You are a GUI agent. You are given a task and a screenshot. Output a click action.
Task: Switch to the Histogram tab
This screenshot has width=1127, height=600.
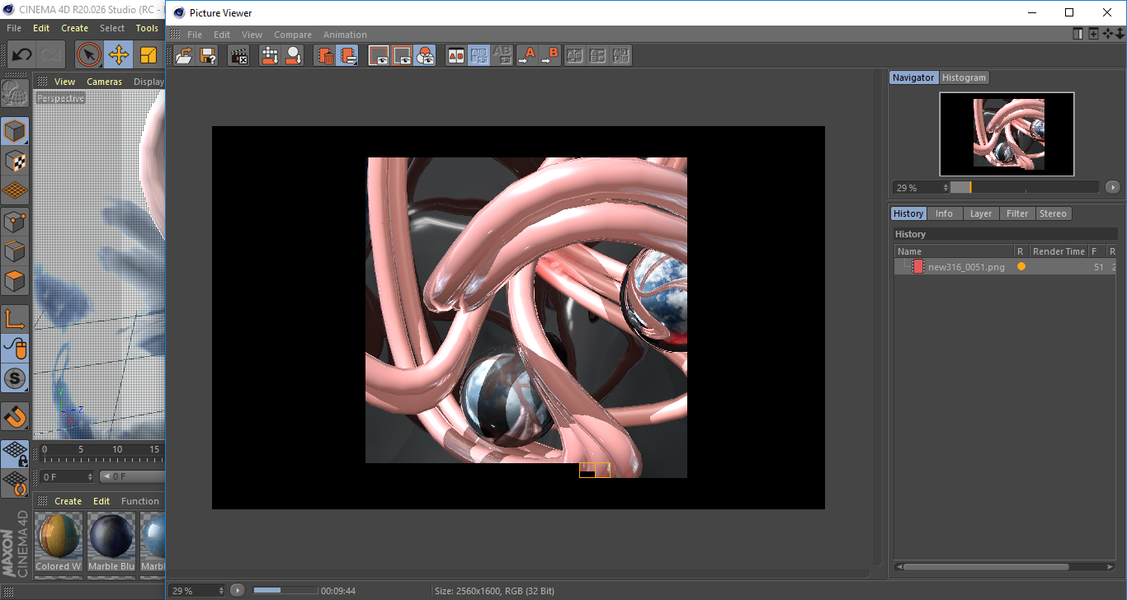click(964, 77)
